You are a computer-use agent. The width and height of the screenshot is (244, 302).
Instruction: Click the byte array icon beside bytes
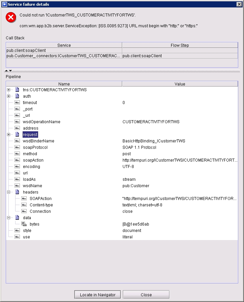point(24,224)
